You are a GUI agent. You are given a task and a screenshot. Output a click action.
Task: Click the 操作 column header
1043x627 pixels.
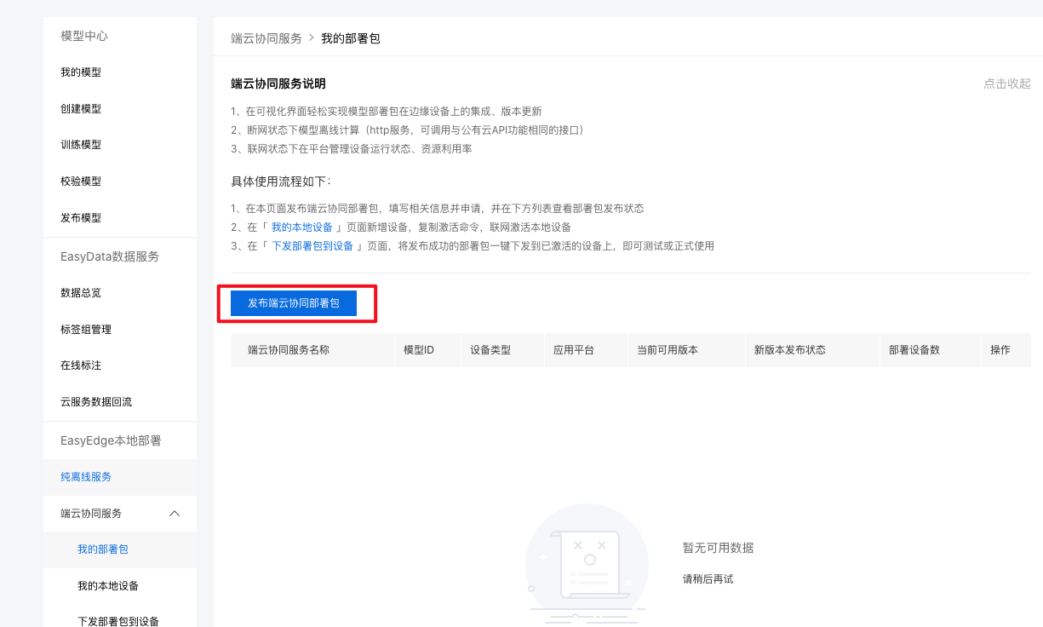(x=1000, y=350)
